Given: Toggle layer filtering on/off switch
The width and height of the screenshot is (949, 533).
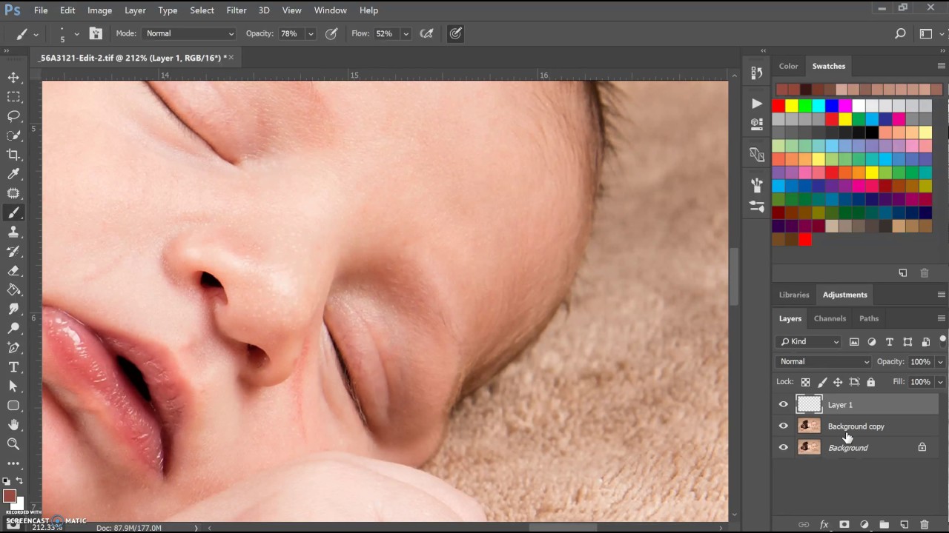Looking at the screenshot, I should [942, 341].
